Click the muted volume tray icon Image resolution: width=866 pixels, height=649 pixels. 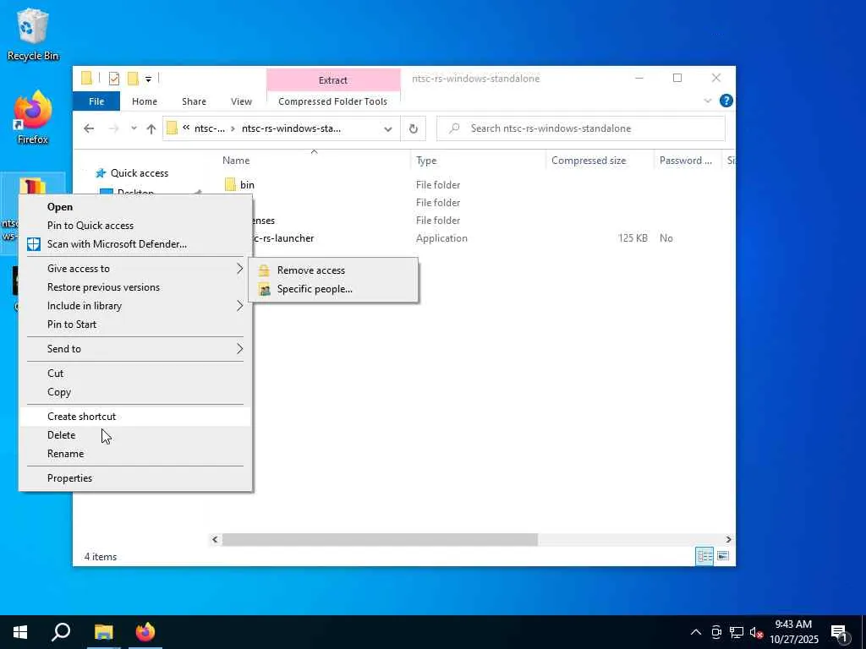[756, 632]
